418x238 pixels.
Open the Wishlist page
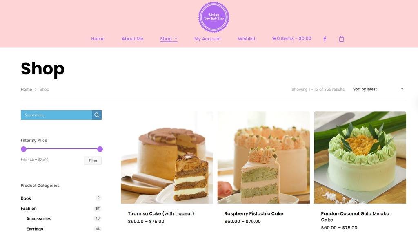(x=247, y=39)
